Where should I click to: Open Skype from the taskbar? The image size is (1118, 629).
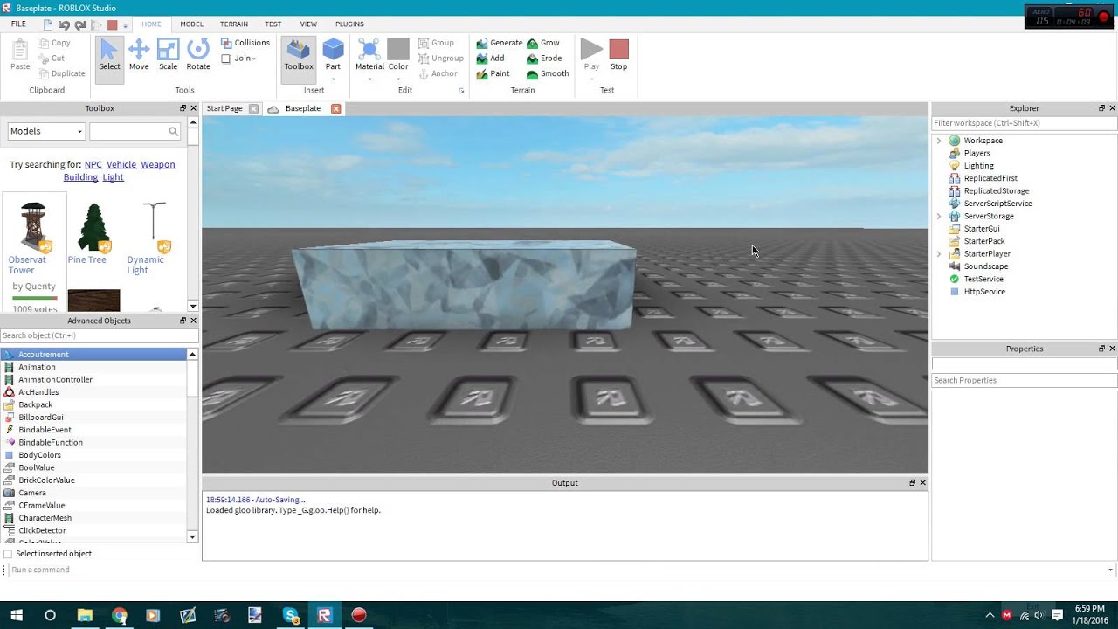click(x=291, y=616)
